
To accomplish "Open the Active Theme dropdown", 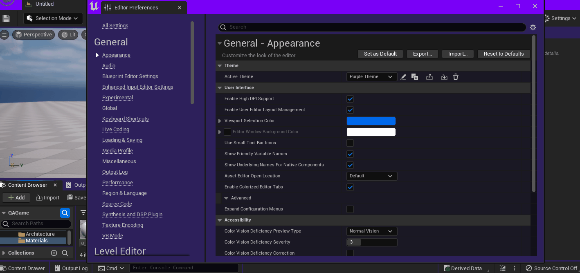I will tap(371, 76).
